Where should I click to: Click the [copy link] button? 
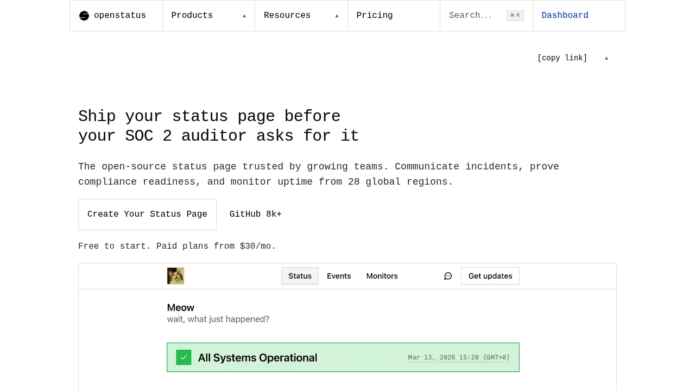click(563, 58)
